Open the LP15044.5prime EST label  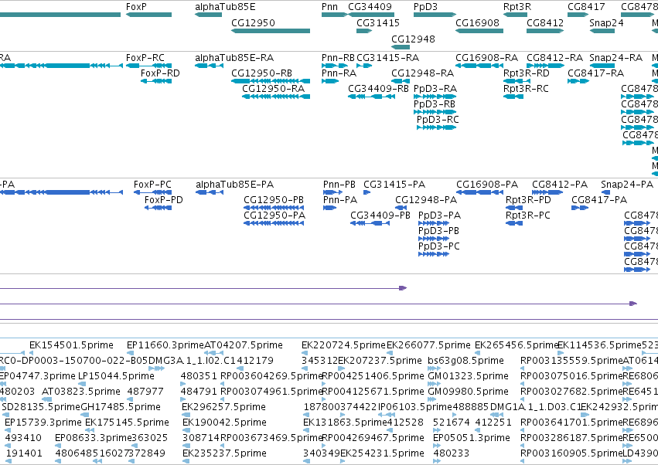click(116, 376)
